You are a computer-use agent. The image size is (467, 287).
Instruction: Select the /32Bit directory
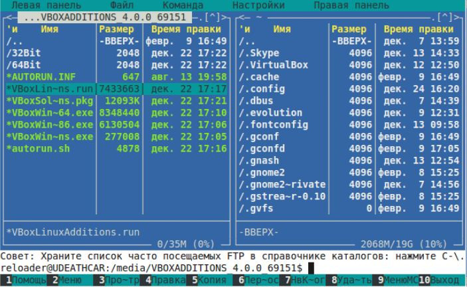(116, 53)
